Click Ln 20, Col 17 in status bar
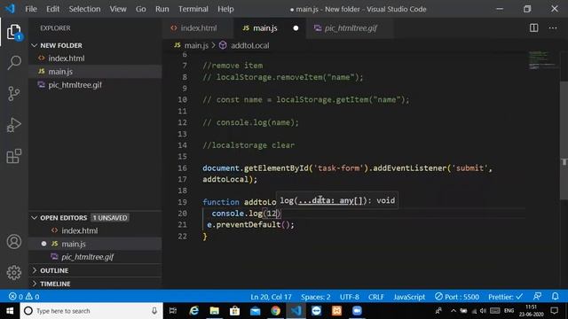568x319 pixels. [271, 297]
